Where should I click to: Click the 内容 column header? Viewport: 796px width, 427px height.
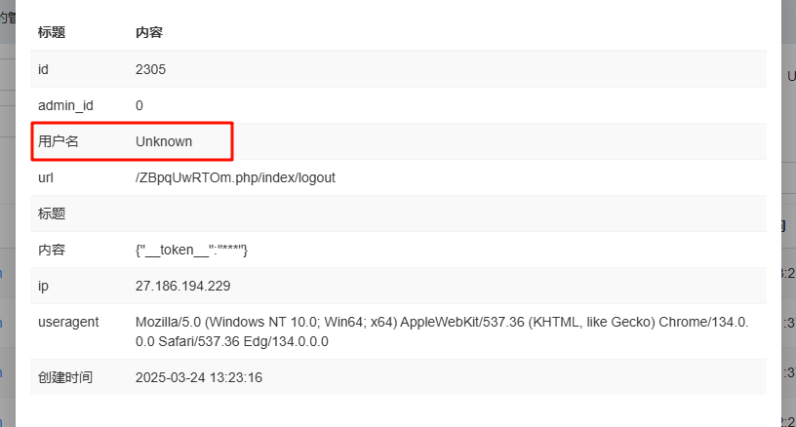[149, 32]
